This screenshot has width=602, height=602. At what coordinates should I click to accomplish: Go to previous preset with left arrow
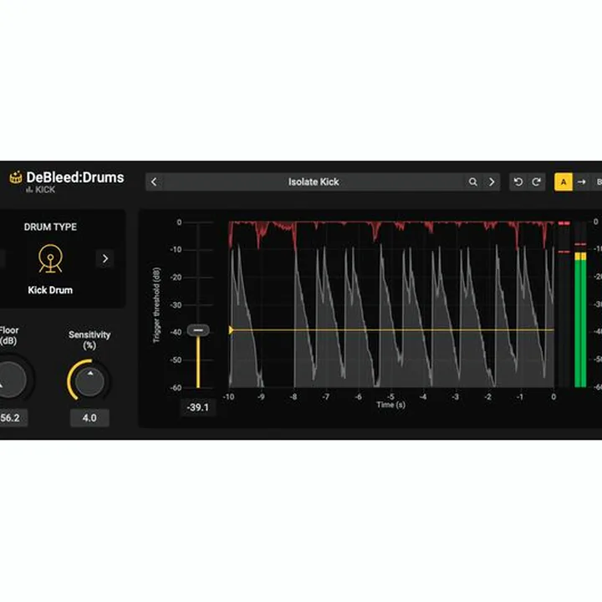(154, 182)
